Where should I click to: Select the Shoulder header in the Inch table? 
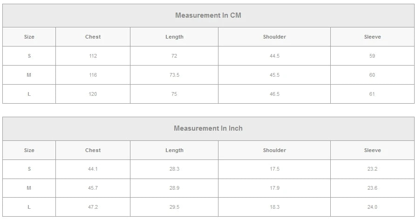coord(274,150)
